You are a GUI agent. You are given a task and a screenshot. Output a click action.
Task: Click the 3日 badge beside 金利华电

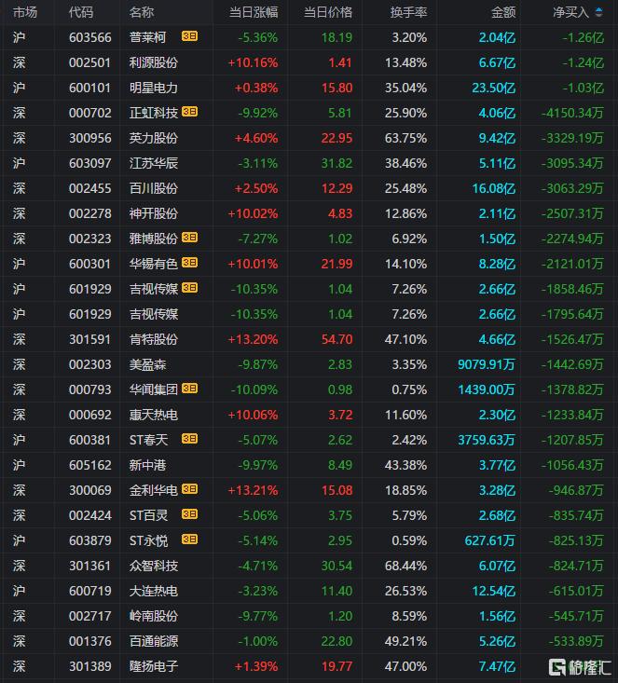point(189,489)
